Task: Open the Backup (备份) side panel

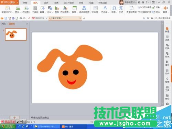Action: coord(167,97)
